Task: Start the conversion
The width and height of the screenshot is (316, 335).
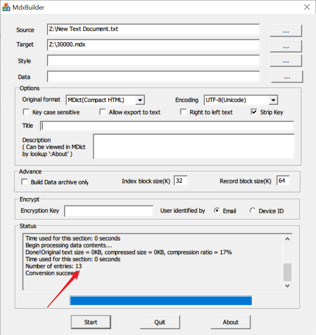Action: pyautogui.click(x=91, y=322)
